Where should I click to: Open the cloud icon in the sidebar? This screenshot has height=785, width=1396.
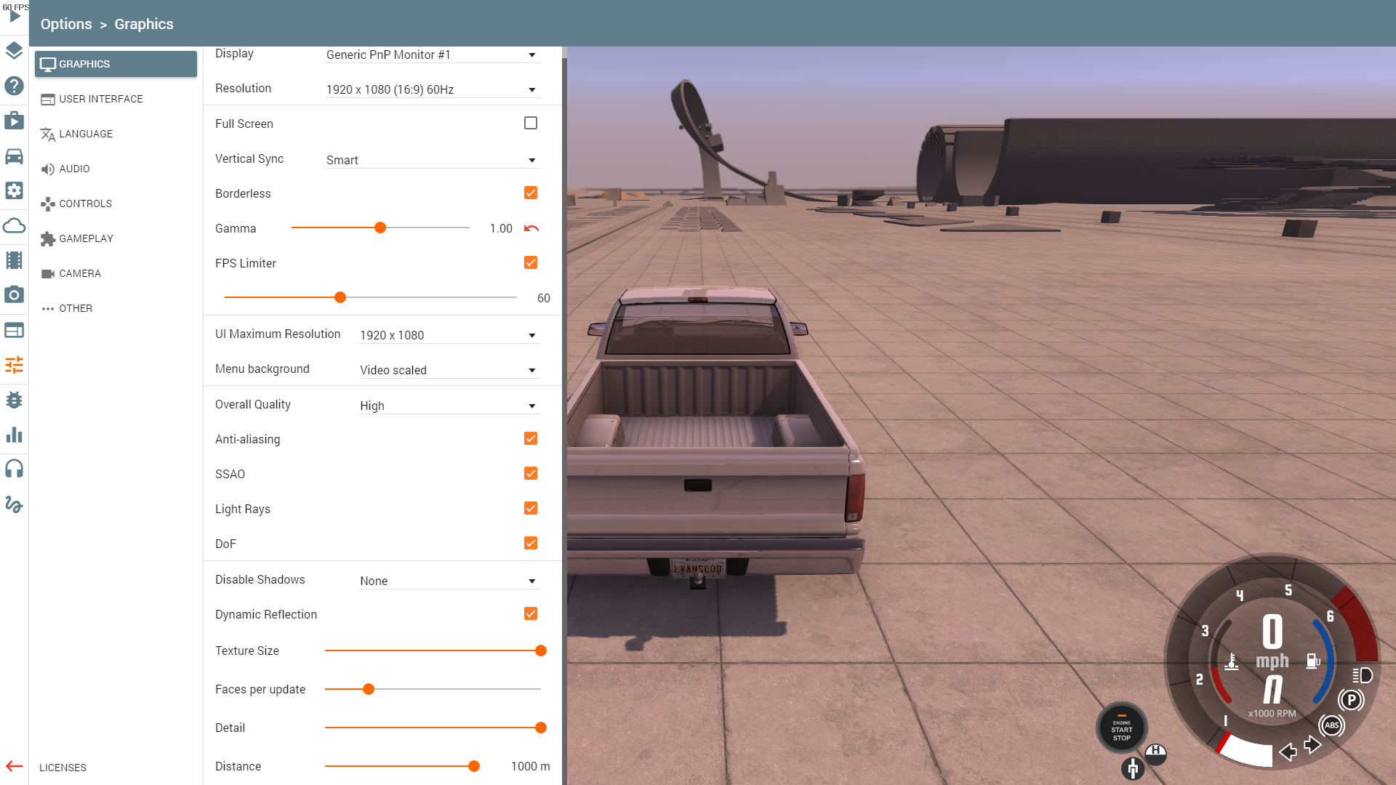(14, 225)
